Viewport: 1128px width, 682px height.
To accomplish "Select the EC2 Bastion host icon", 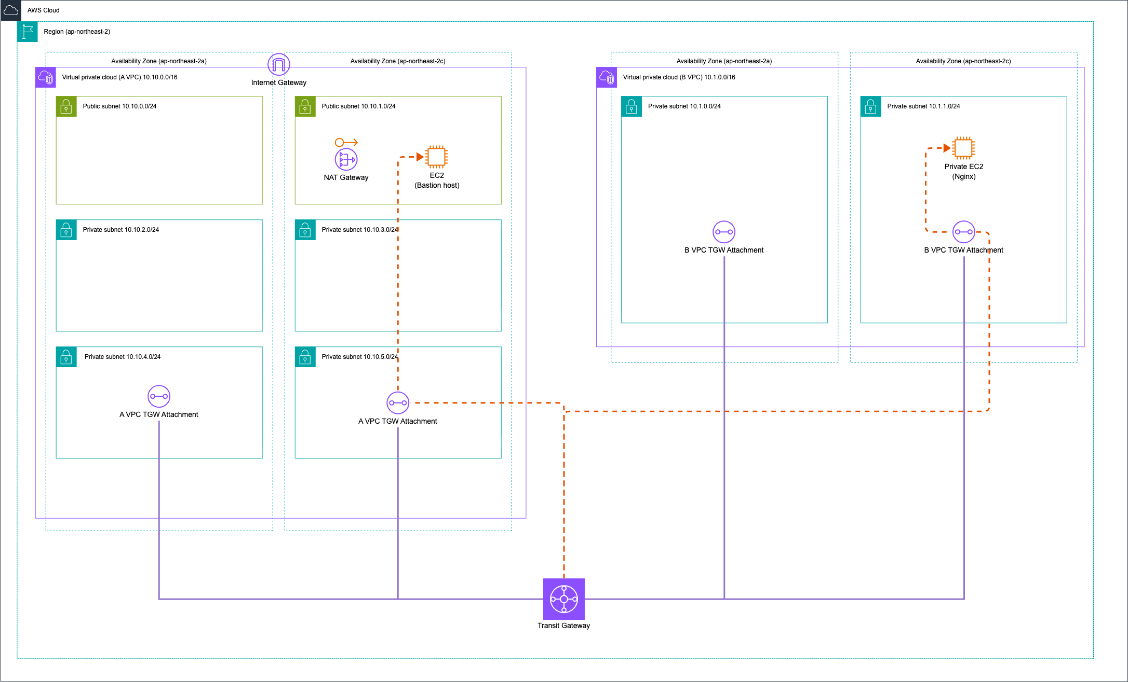I will point(436,157).
